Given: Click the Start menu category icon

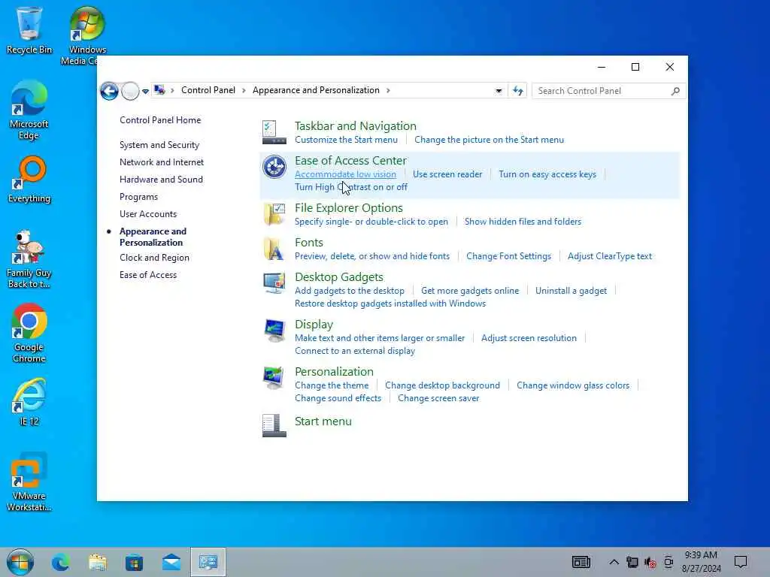Looking at the screenshot, I should [274, 425].
